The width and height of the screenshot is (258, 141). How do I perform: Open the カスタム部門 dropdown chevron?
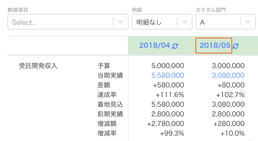pos(248,22)
